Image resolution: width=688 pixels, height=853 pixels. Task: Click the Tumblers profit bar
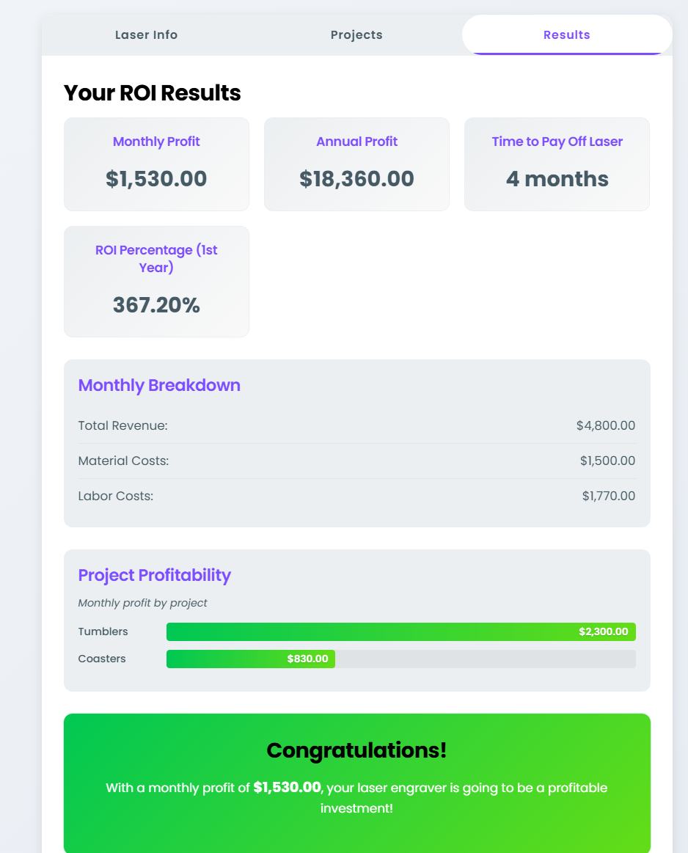400,631
